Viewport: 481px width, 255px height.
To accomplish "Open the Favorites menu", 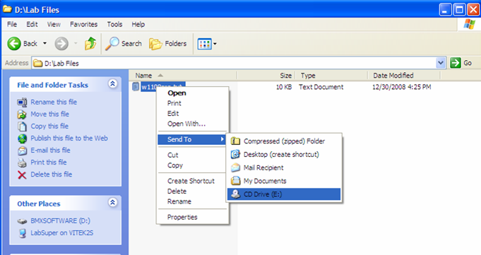I will 84,24.
